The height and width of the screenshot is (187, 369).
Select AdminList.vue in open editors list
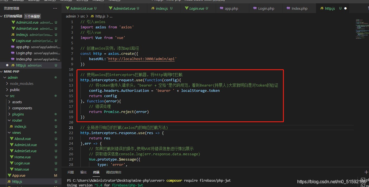(x=31, y=22)
